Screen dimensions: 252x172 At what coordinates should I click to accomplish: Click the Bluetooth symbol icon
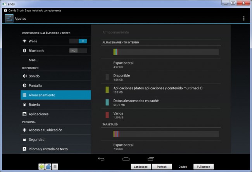click(x=24, y=50)
